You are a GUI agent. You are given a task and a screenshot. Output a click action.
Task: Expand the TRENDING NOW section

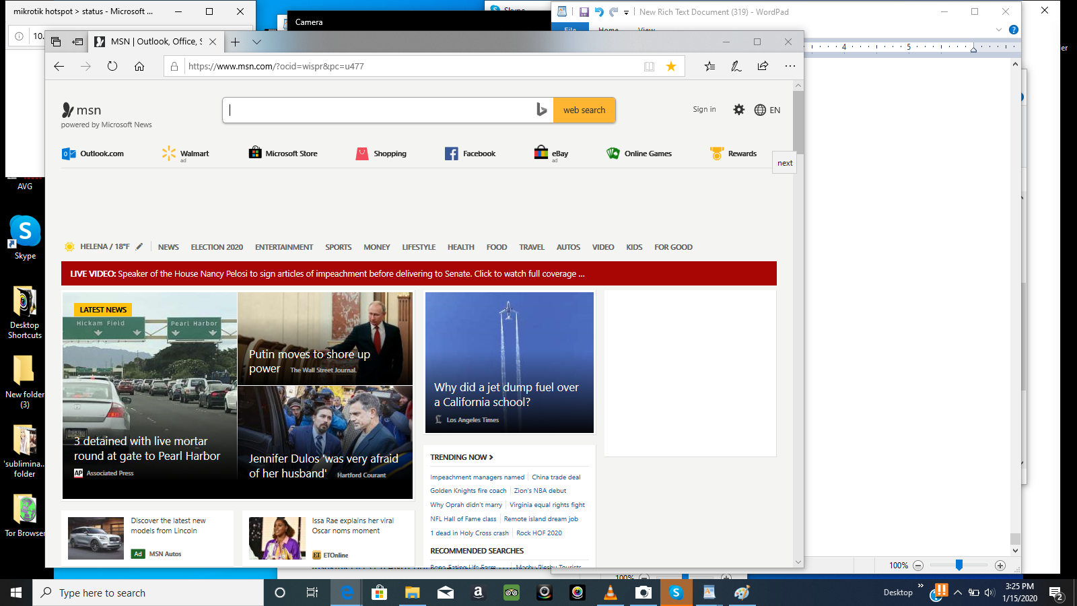[462, 457]
